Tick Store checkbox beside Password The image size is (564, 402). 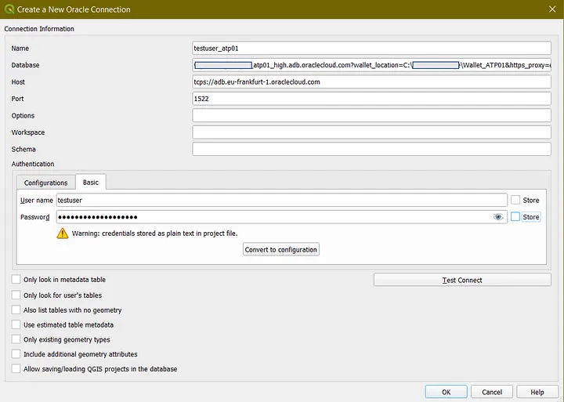[515, 216]
